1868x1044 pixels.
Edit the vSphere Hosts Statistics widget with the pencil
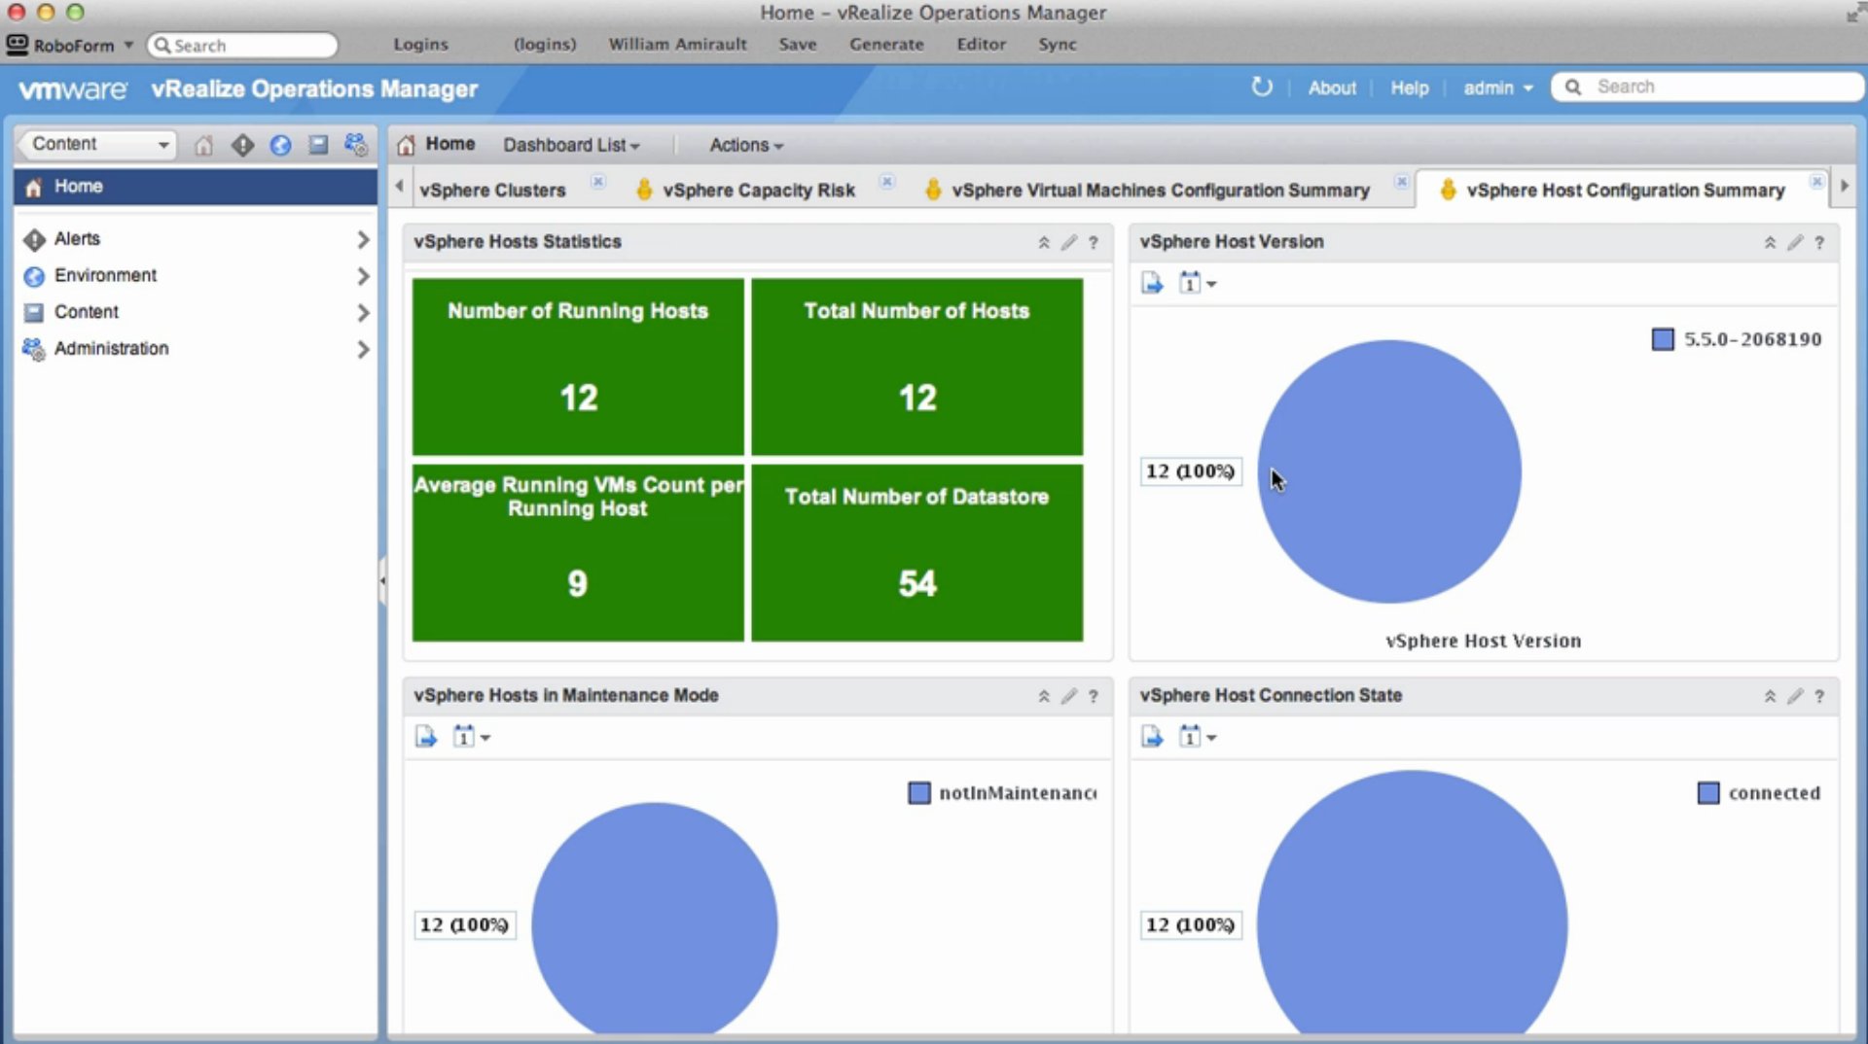click(x=1068, y=243)
